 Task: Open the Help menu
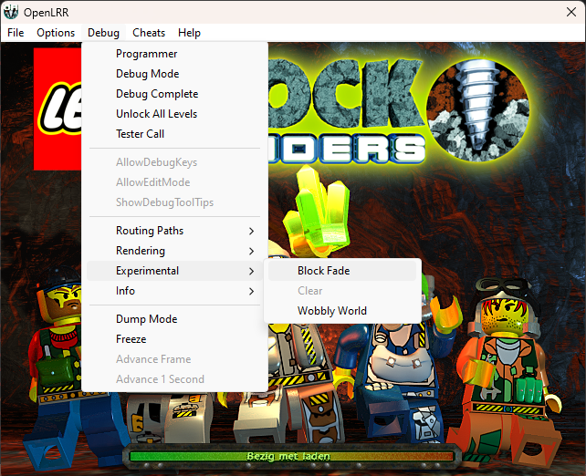(x=189, y=33)
